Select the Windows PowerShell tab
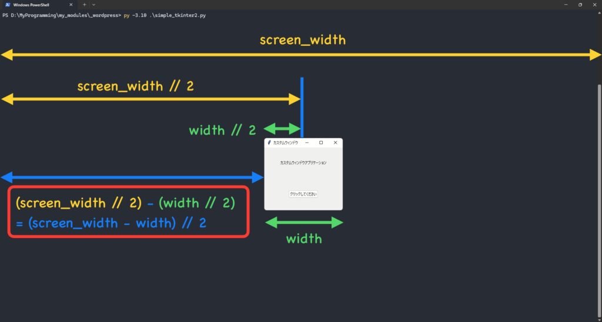The image size is (602, 322). click(x=35, y=5)
